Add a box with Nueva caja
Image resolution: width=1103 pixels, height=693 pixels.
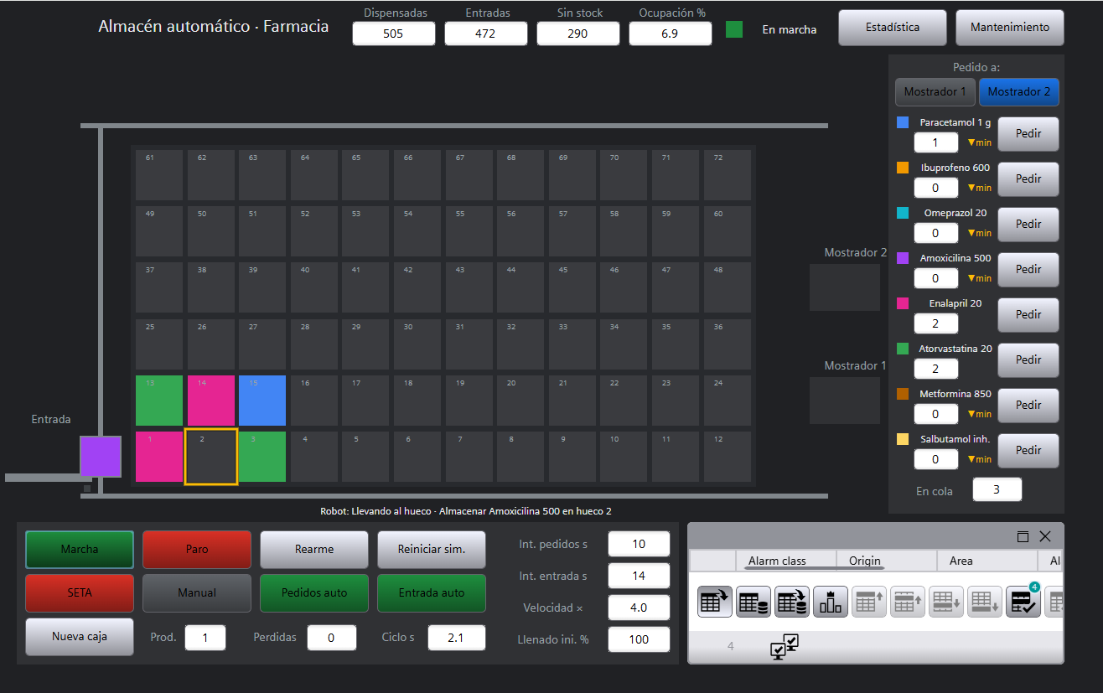pos(79,636)
